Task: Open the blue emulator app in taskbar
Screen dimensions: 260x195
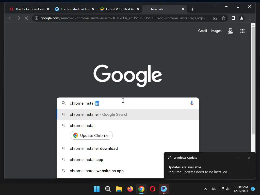Action: coord(164,189)
